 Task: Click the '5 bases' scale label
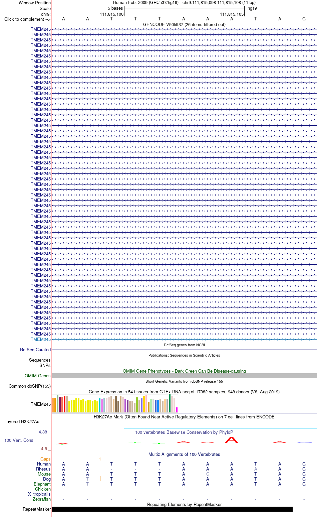(115, 8)
